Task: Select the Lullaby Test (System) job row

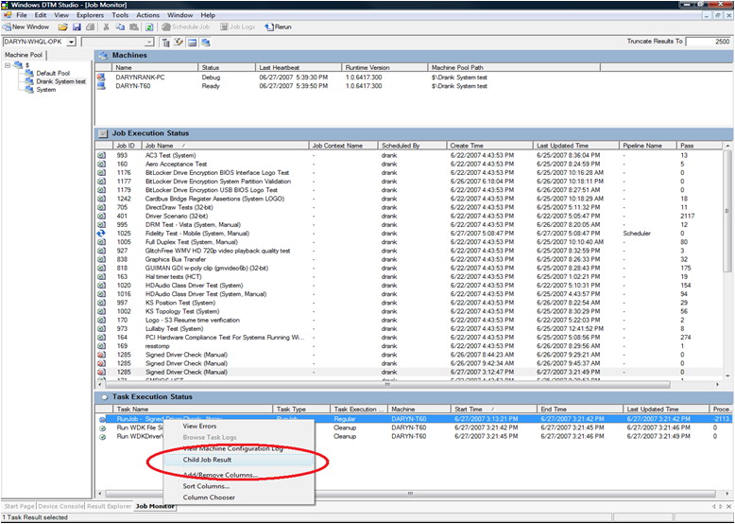Action: [x=410, y=329]
